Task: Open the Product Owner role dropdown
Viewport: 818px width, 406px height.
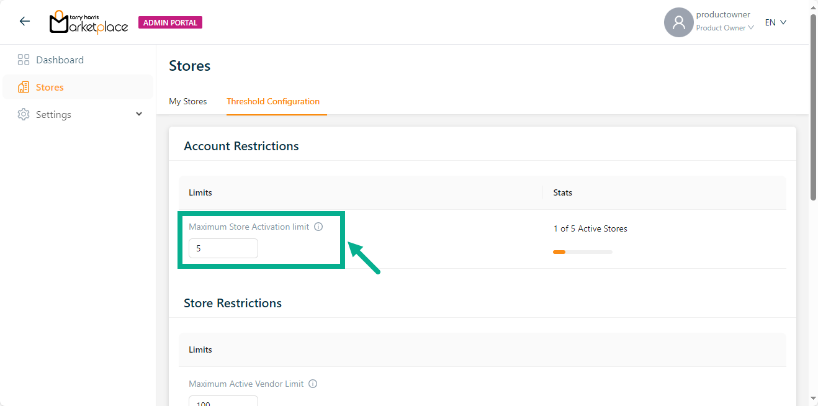Action: point(725,28)
